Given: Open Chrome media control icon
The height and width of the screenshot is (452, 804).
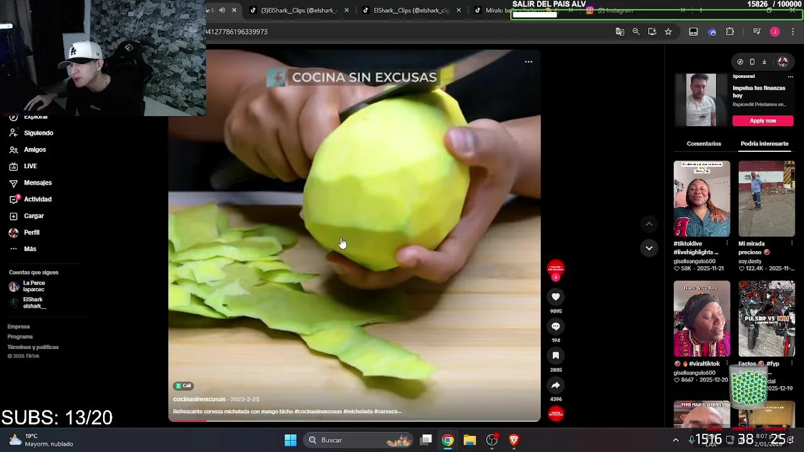Looking at the screenshot, I should point(757,31).
